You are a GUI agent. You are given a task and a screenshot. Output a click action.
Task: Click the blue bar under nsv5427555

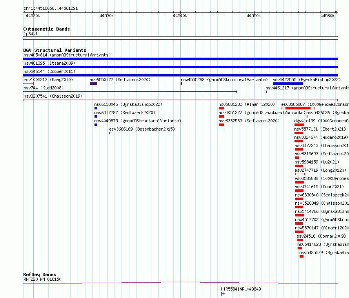[288, 84]
